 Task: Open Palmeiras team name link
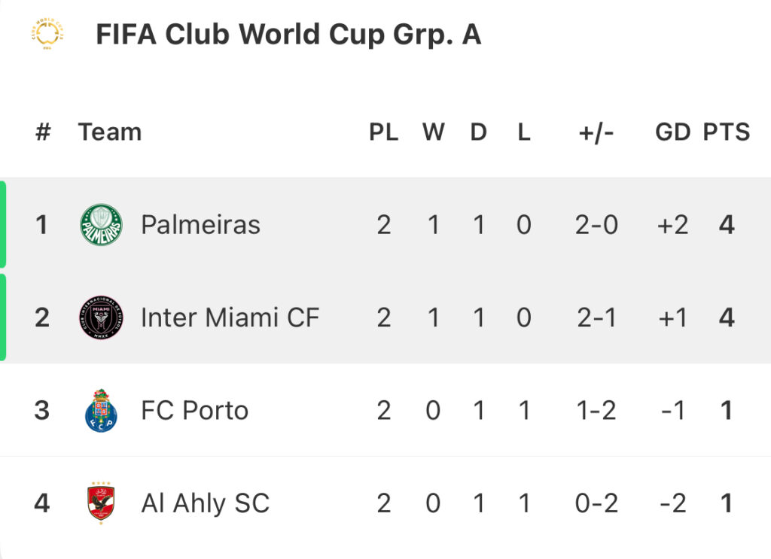(200, 225)
